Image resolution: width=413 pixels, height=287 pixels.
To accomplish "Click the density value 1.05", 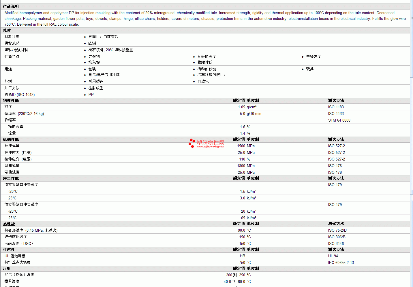I will point(241,107).
